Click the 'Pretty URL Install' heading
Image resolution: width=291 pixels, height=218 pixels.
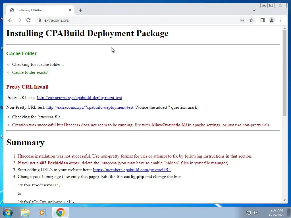[27, 87]
